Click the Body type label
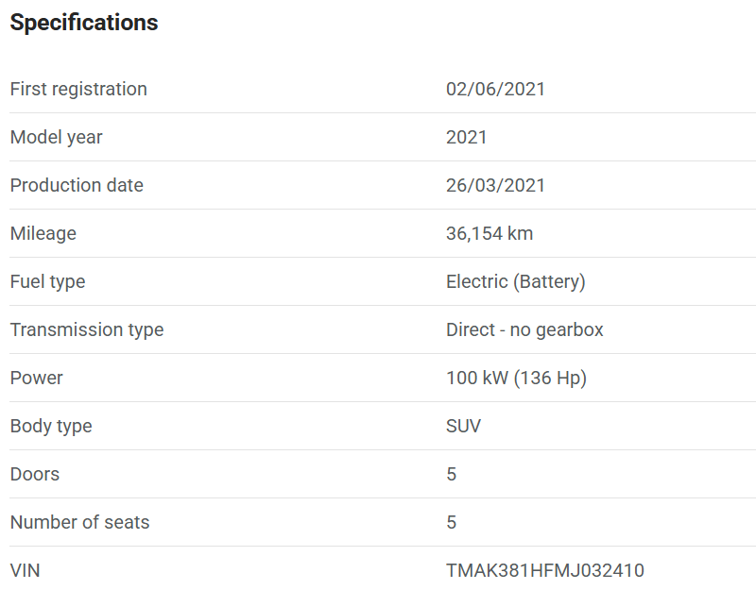 pos(51,426)
